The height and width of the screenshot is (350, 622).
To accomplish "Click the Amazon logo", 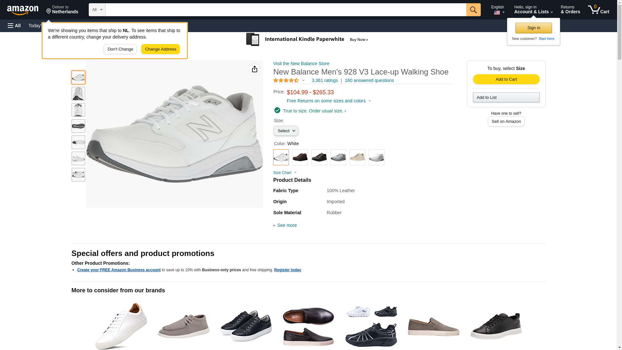I will coord(23,10).
